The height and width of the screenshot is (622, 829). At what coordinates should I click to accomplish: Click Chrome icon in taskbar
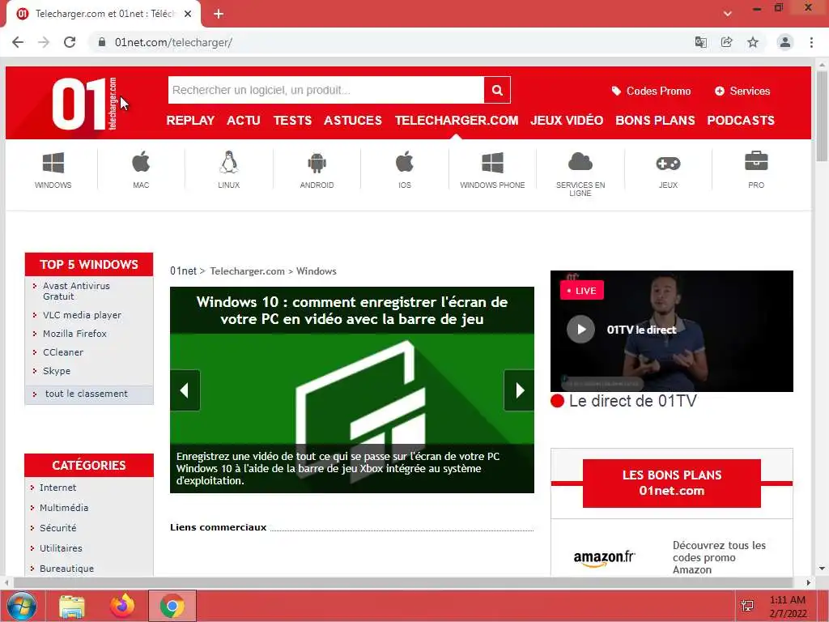click(x=172, y=606)
